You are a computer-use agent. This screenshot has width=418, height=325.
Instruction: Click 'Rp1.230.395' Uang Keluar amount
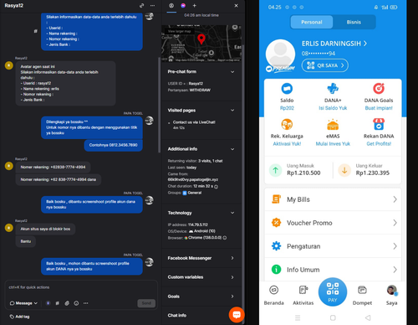point(373,173)
